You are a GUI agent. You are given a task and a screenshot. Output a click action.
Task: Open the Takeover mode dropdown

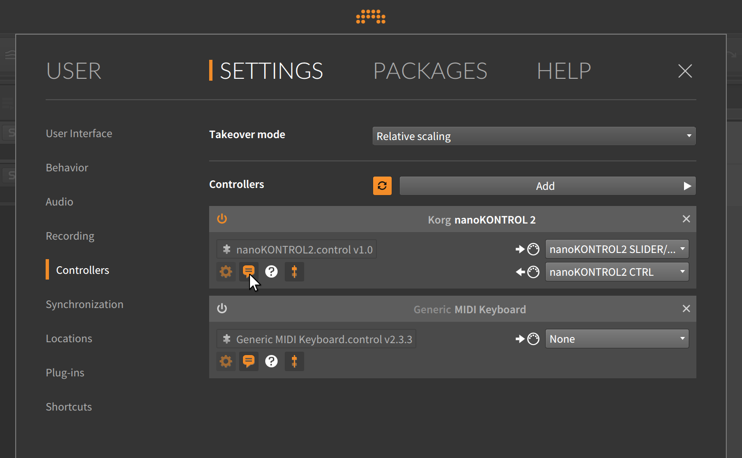point(533,136)
